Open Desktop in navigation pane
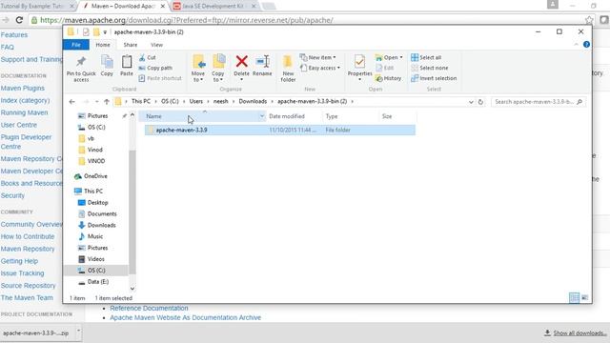 pos(97,203)
